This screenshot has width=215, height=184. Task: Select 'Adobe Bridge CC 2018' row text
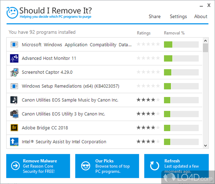45,128
